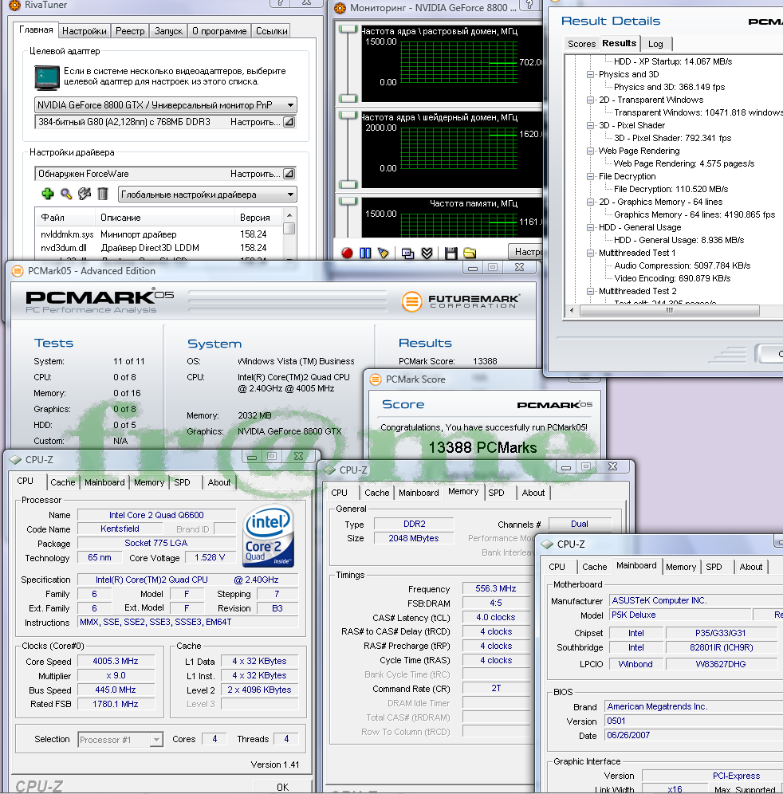Click the Версия column header in the driver list
Image resolution: width=783 pixels, height=794 pixels.
click(259, 218)
